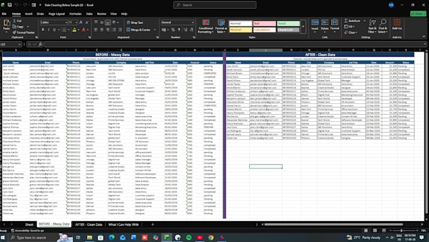Open the Formulas ribbon tab
429x242 pixels.
click(x=76, y=14)
